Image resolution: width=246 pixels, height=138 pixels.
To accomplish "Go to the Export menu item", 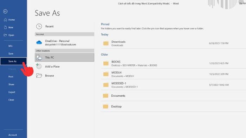I will click(x=12, y=92).
